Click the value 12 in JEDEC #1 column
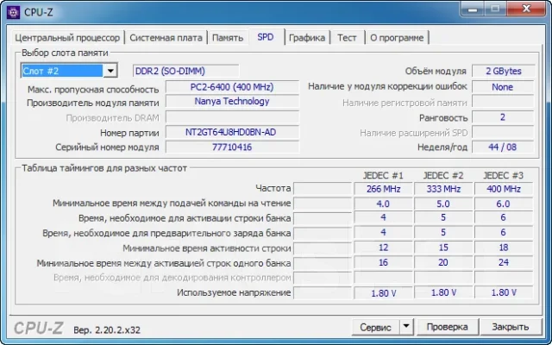The width and height of the screenshot is (552, 345). point(383,248)
